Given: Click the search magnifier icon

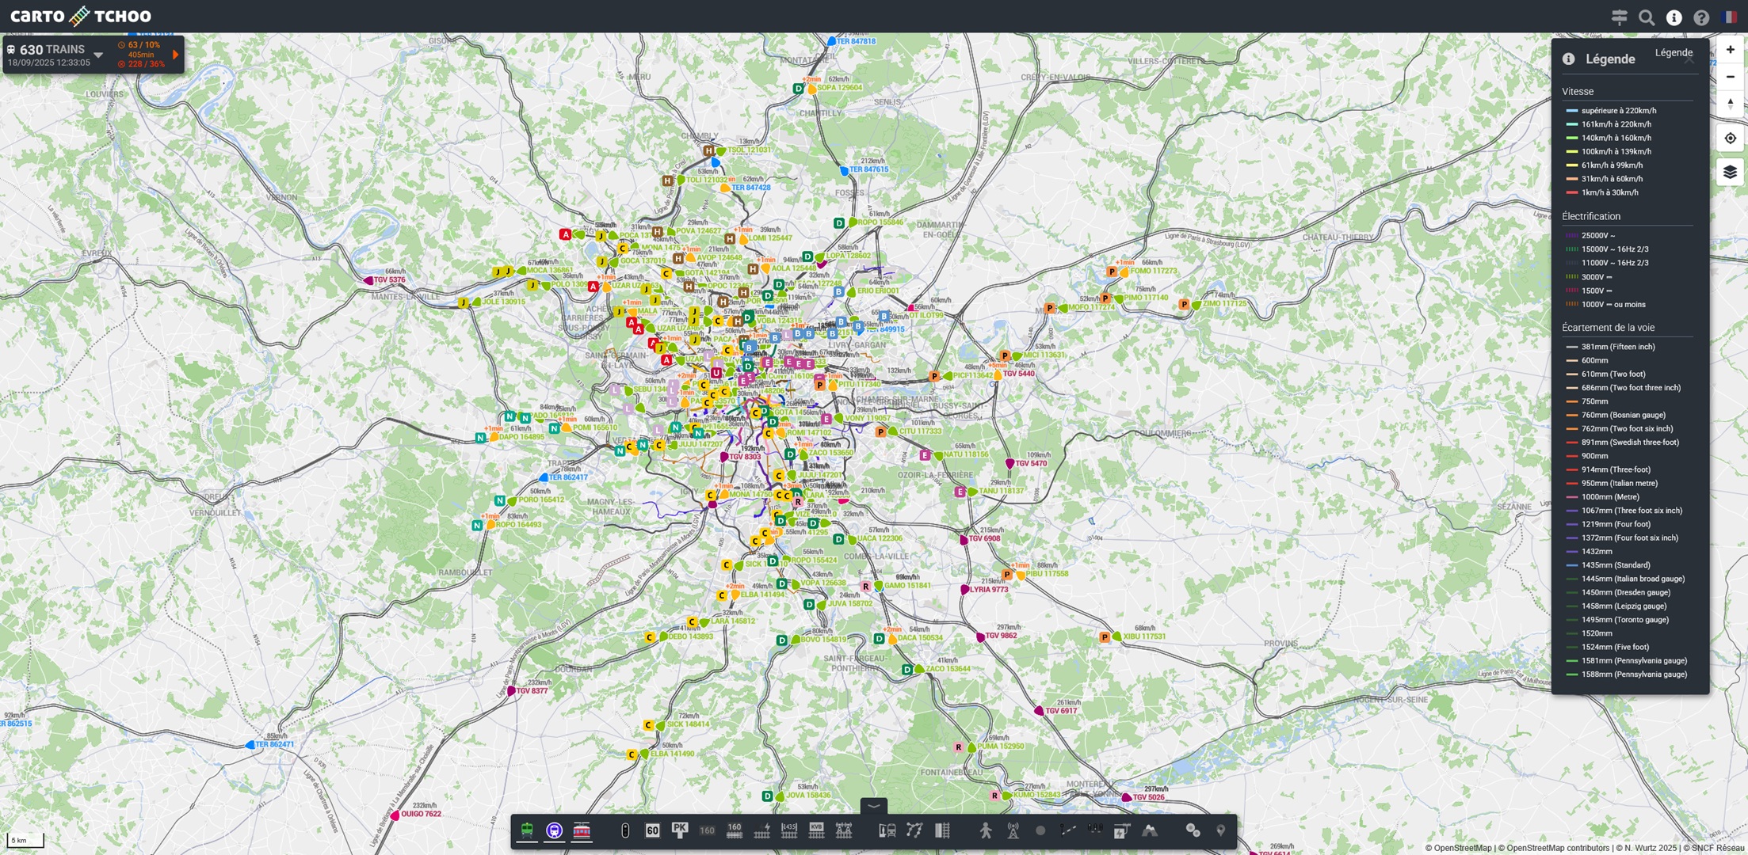Looking at the screenshot, I should 1647,17.
